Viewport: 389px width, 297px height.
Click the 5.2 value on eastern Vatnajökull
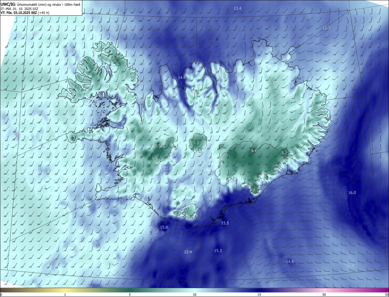coord(284,153)
